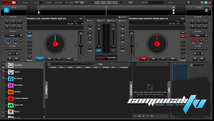Viewport: 214px width, 121px height.
Task: Select the green Cloud Lists icon
Action: coord(11,105)
